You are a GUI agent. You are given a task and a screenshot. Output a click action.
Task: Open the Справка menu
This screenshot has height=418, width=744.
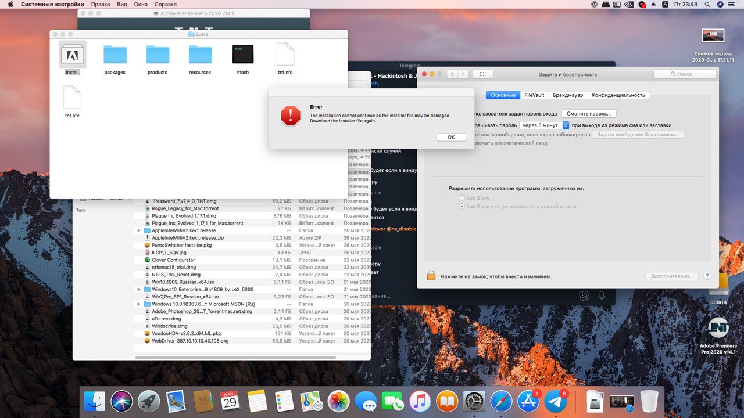click(166, 4)
